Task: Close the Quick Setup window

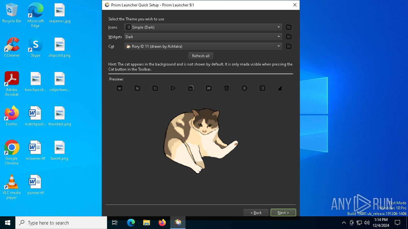Action: [x=295, y=5]
